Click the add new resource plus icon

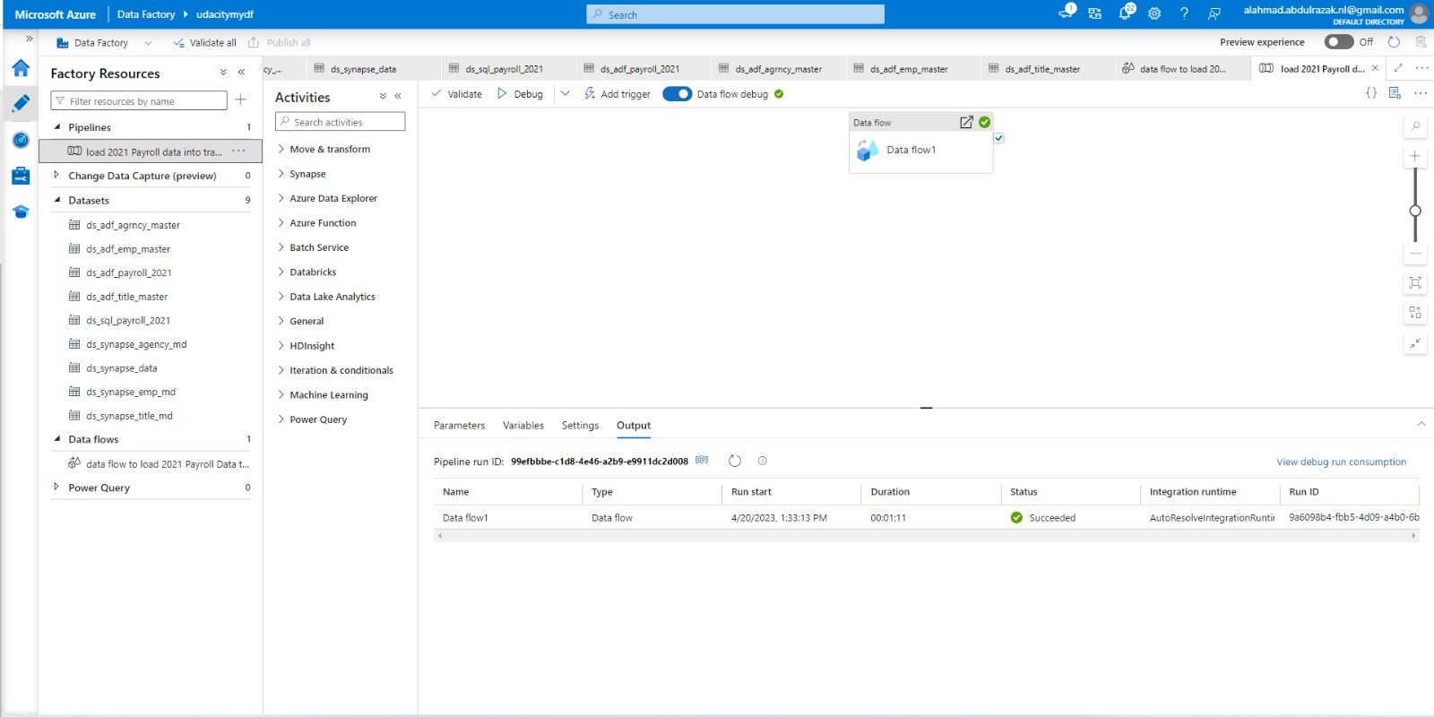(x=240, y=99)
